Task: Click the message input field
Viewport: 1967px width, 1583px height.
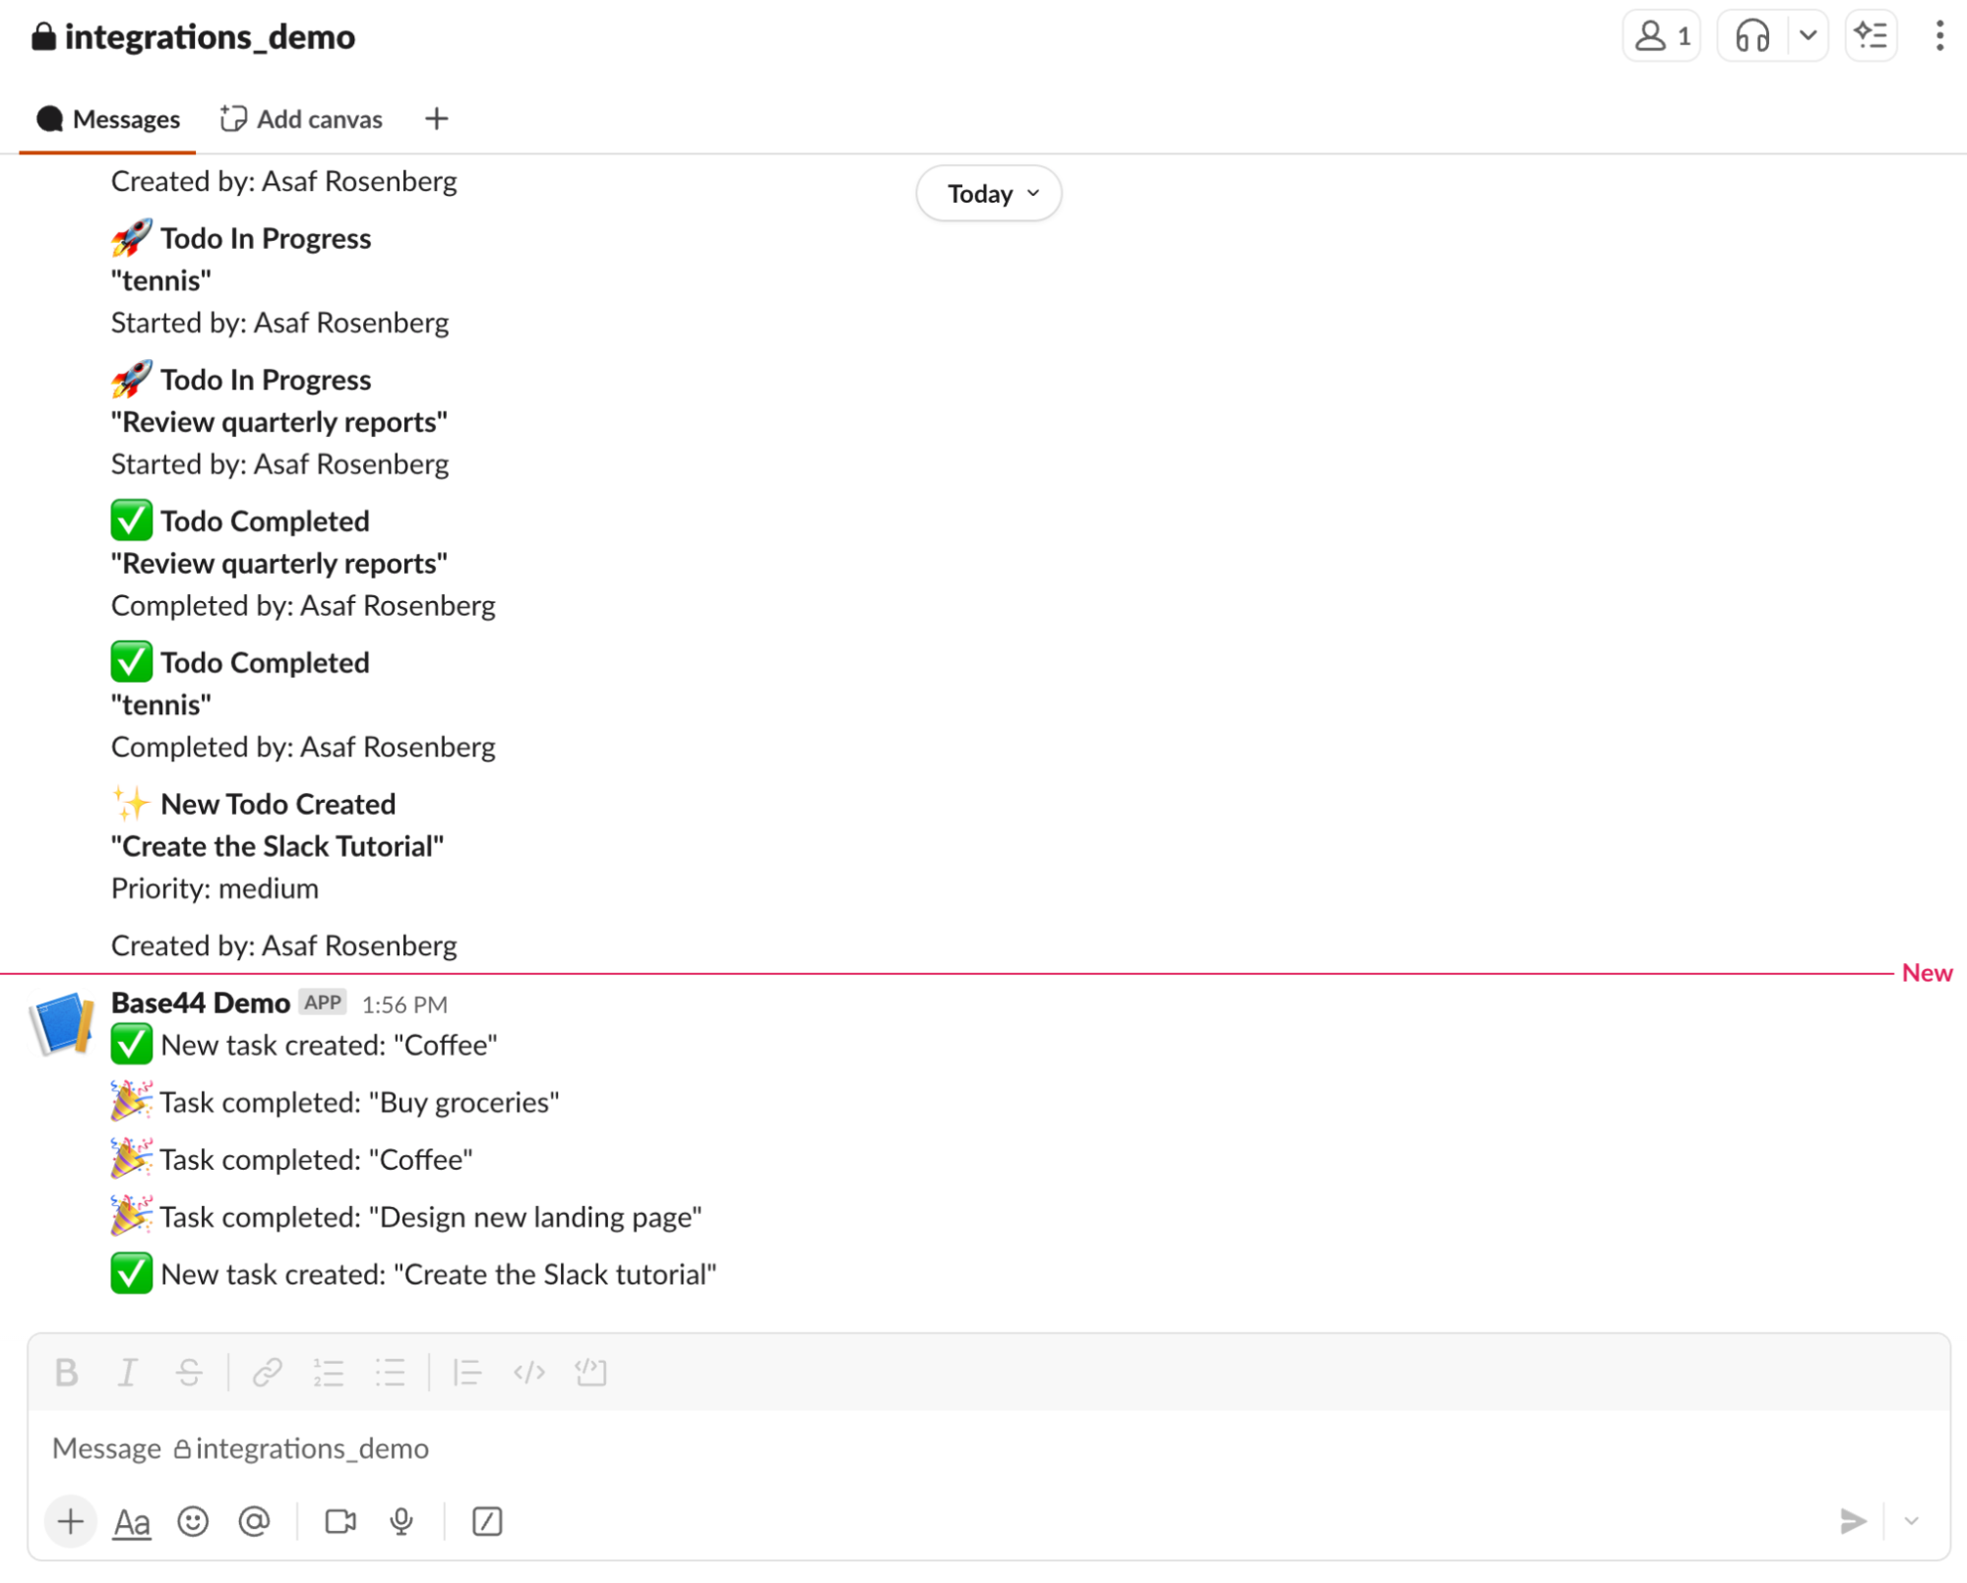Action: pos(886,1448)
